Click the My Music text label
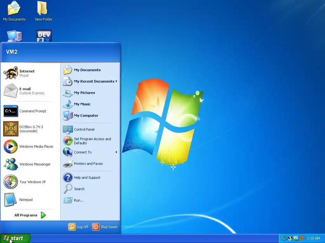Screen dimensions: 325x243 click(x=82, y=104)
